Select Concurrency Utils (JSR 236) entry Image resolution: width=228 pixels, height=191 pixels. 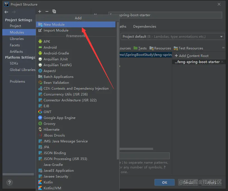point(76,94)
